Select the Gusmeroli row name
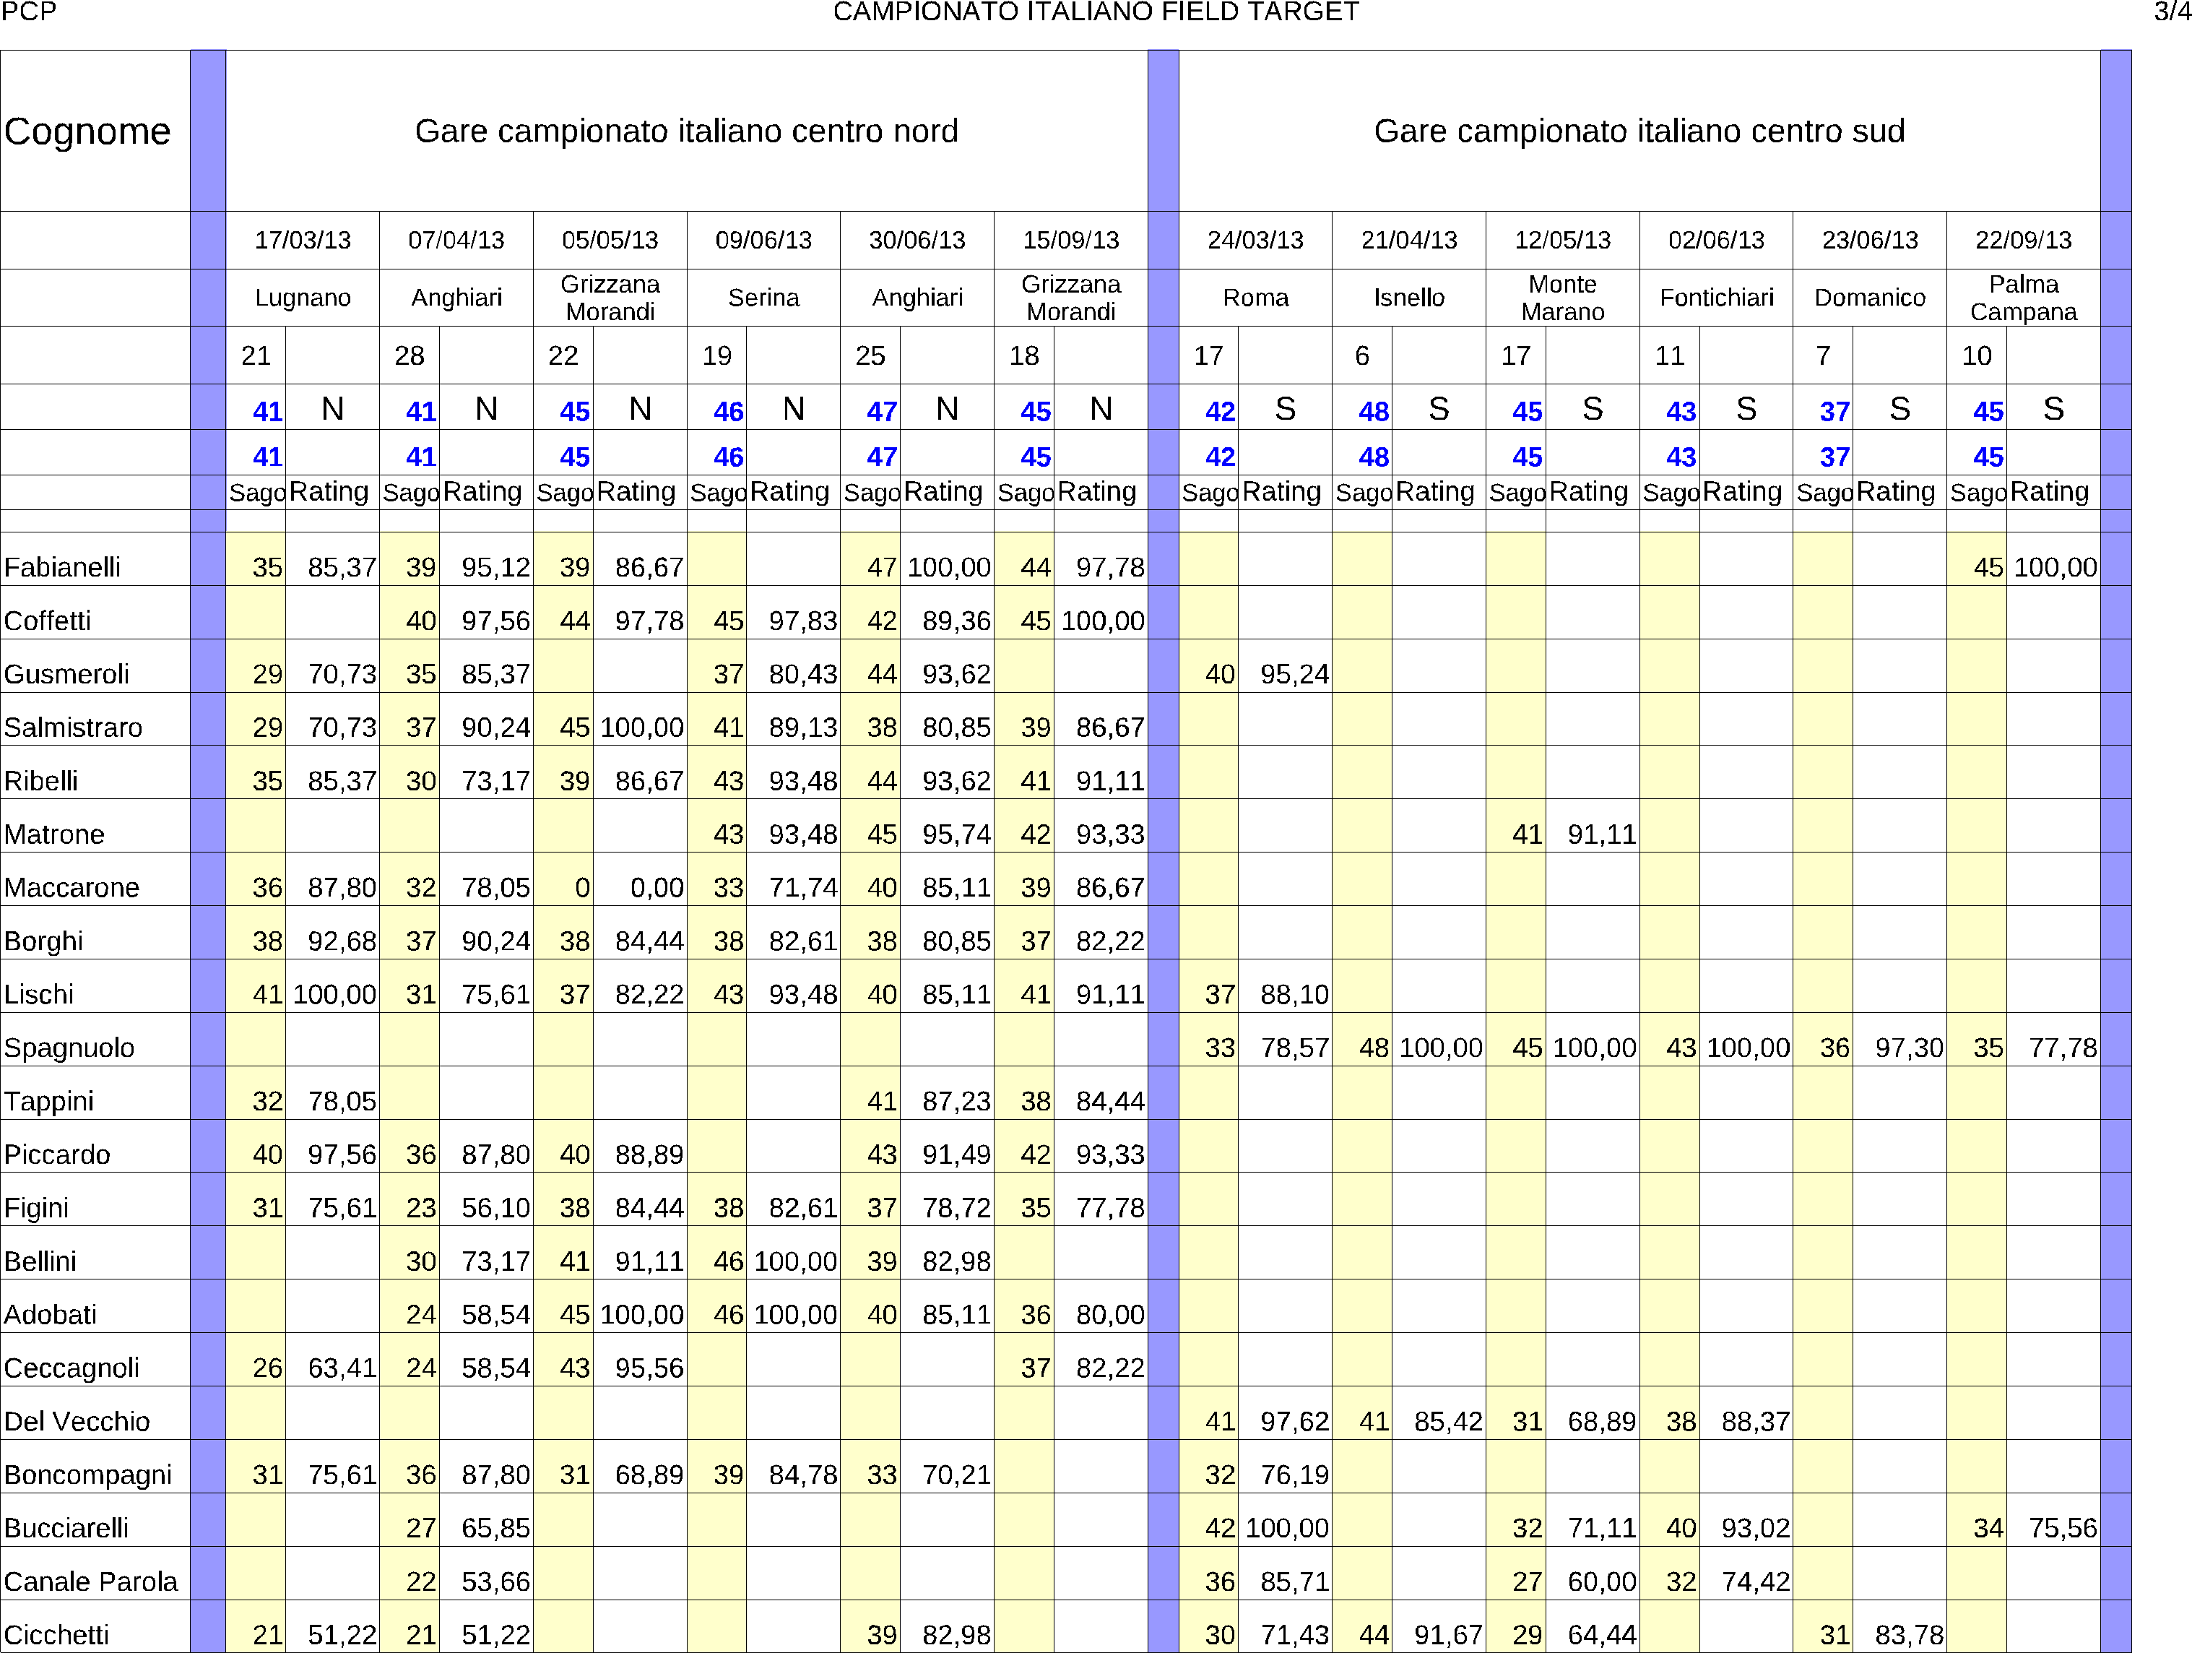 coord(66,674)
